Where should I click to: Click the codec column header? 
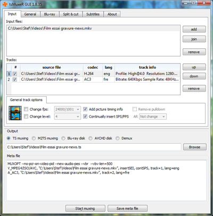coord(93,68)
